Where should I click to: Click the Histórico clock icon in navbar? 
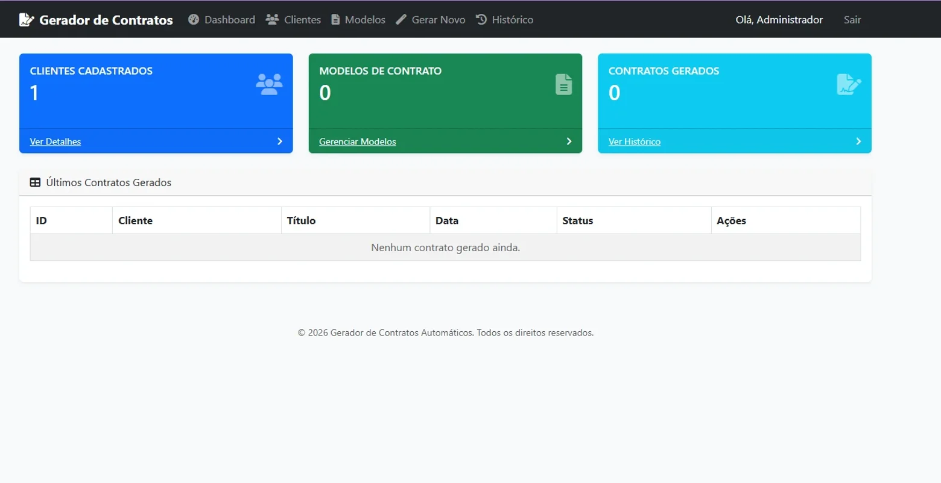coord(481,19)
